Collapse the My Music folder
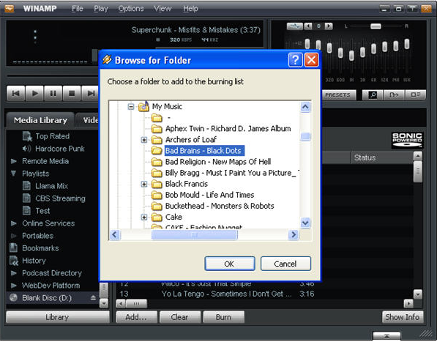The image size is (437, 342). pos(131,107)
